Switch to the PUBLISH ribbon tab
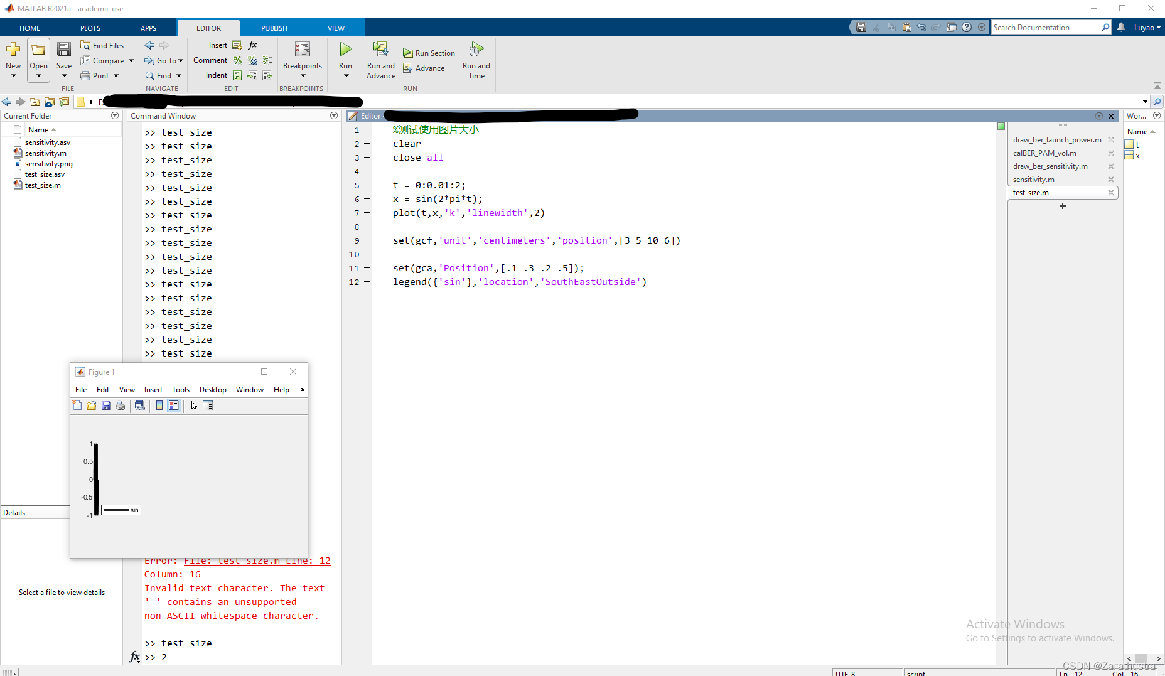The image size is (1165, 676). click(274, 28)
